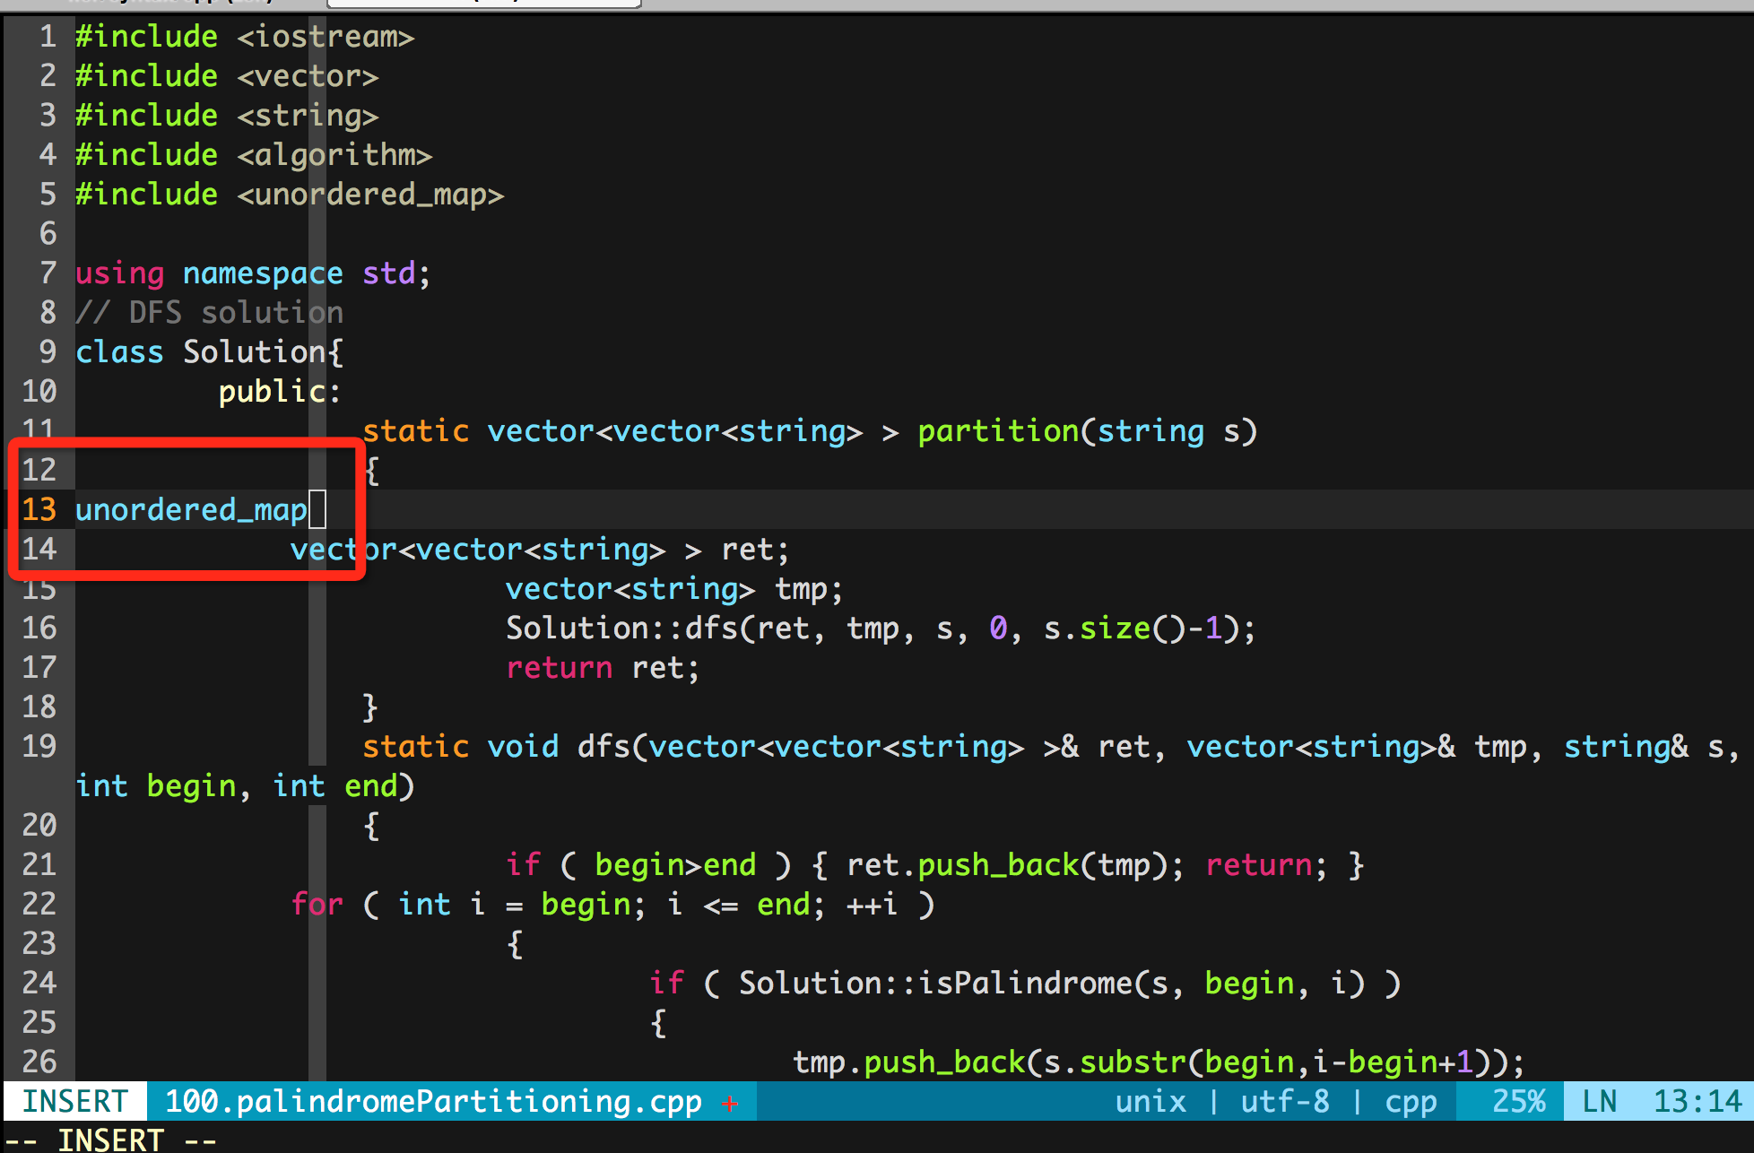Click the 'void' keyword on line 19
The width and height of the screenshot is (1754, 1153).
tap(523, 746)
